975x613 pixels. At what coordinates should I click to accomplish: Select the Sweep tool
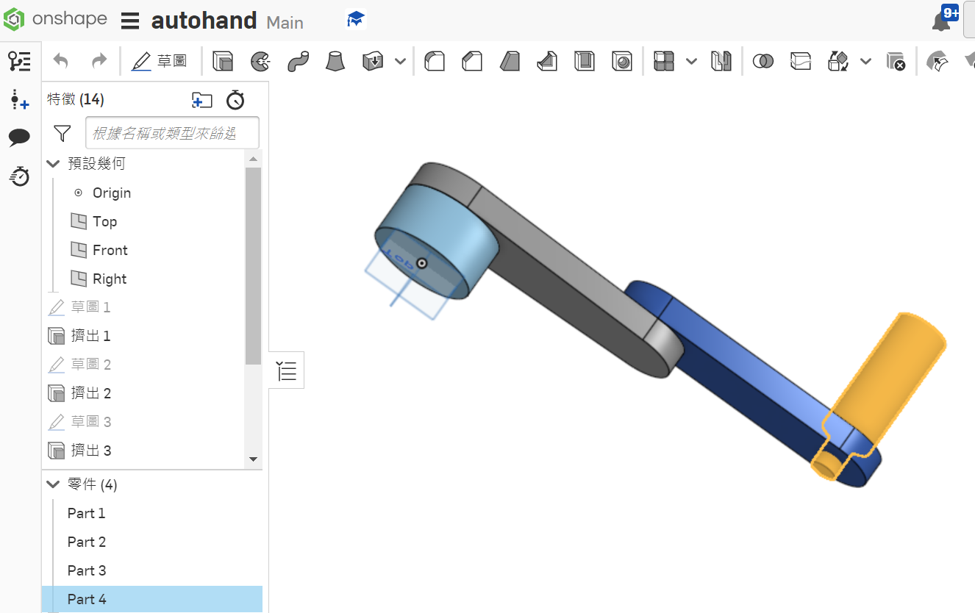click(x=298, y=61)
